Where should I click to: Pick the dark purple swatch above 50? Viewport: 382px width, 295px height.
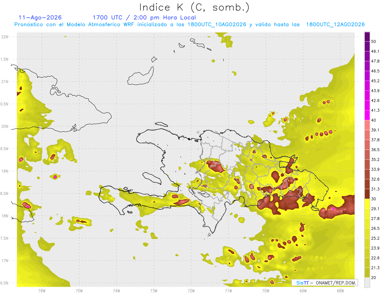(367, 37)
